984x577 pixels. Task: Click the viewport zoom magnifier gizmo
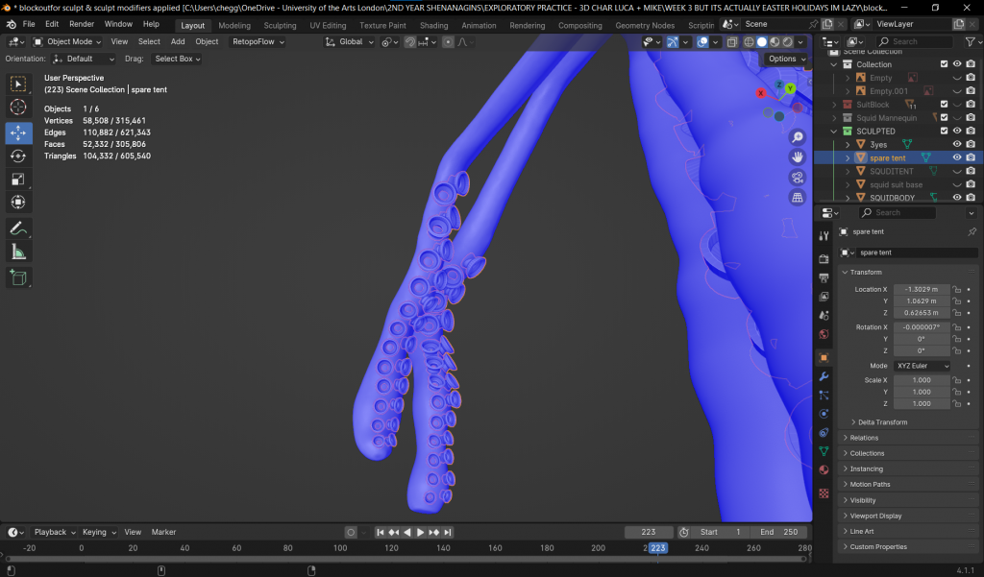[x=798, y=137]
